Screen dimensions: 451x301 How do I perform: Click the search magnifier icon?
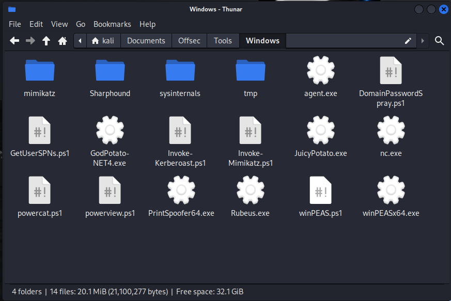[439, 41]
